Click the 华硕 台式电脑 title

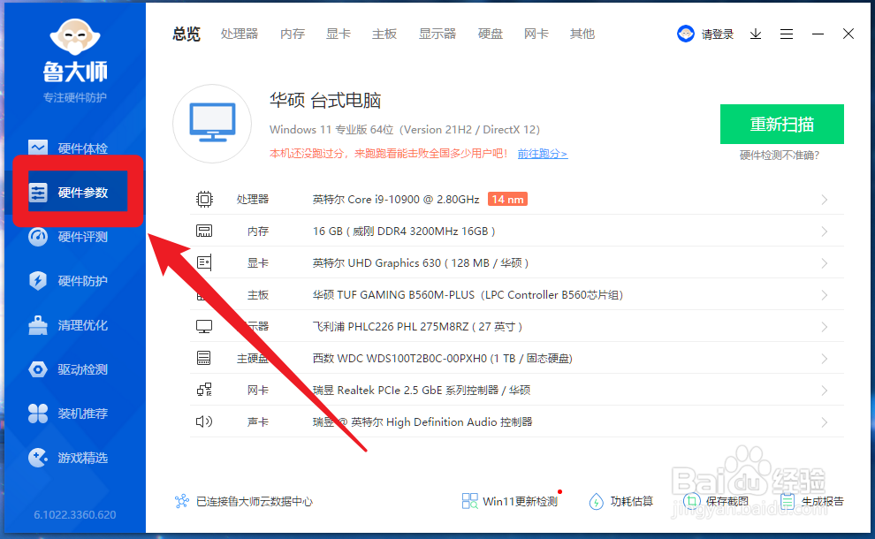325,101
